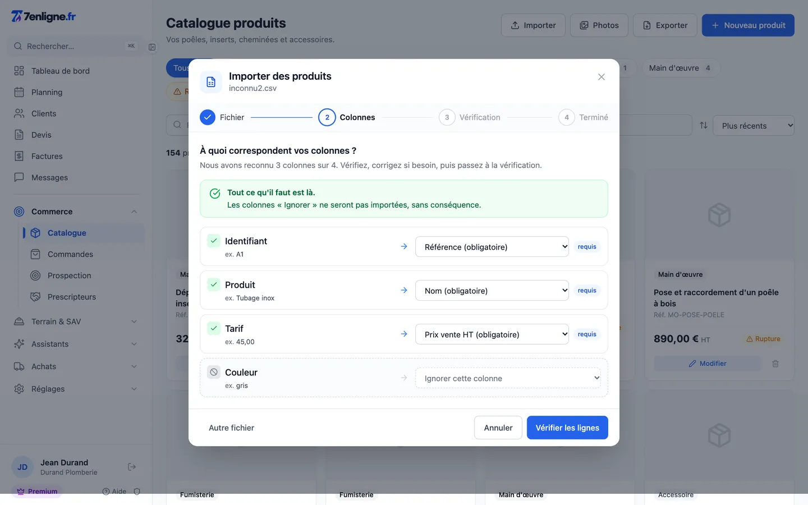Choose Autre fichier link
808x505 pixels.
[231, 428]
